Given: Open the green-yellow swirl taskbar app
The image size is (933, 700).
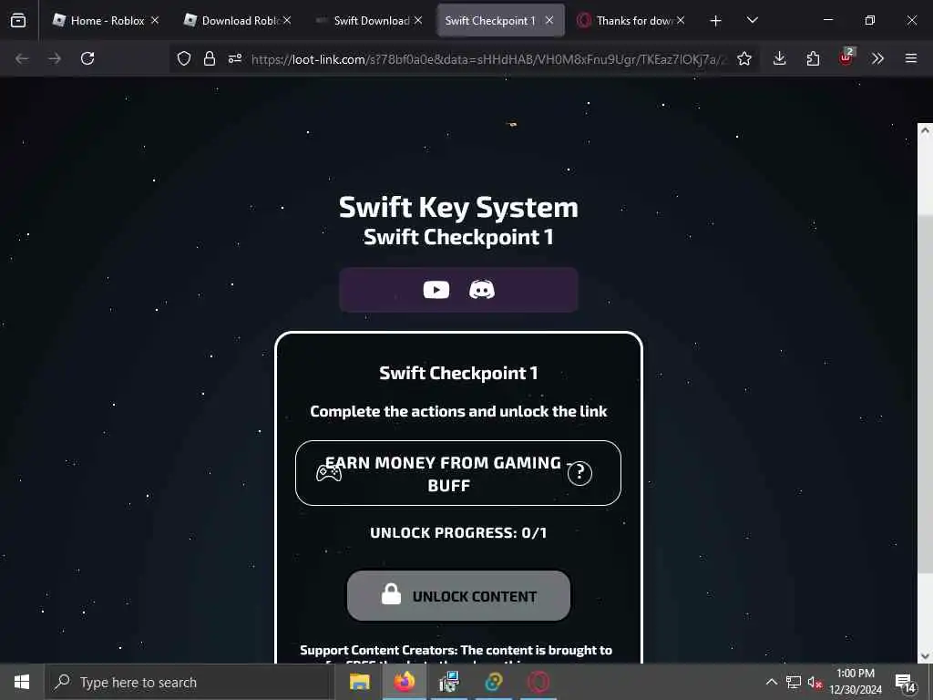Looking at the screenshot, I should pos(493,682).
